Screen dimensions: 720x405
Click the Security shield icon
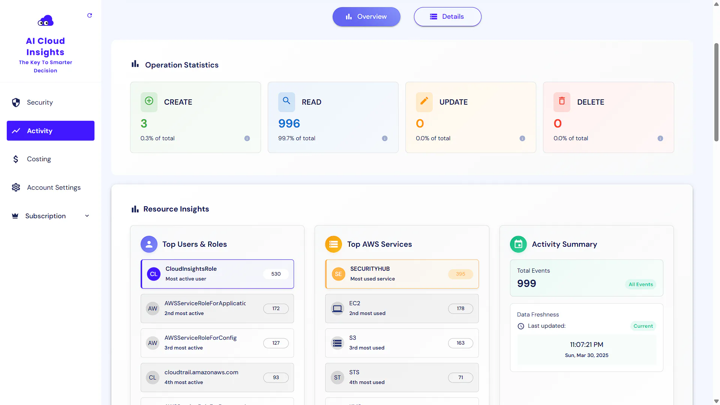[16, 102]
